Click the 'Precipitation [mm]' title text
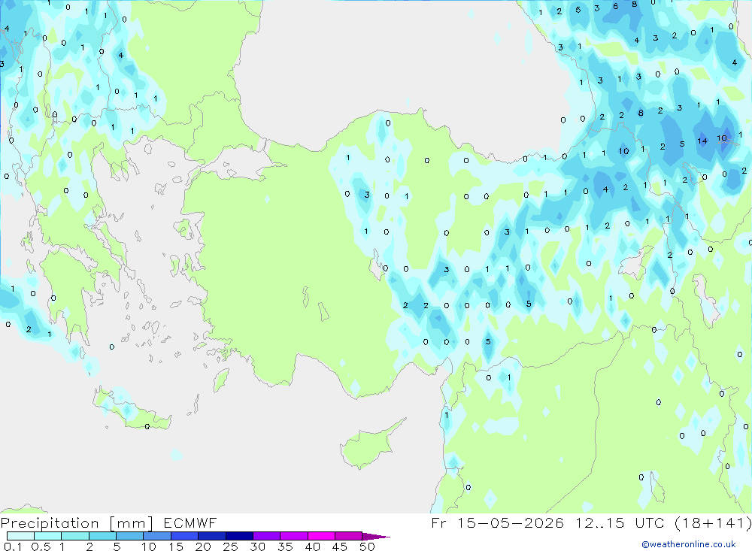 pyautogui.click(x=77, y=523)
